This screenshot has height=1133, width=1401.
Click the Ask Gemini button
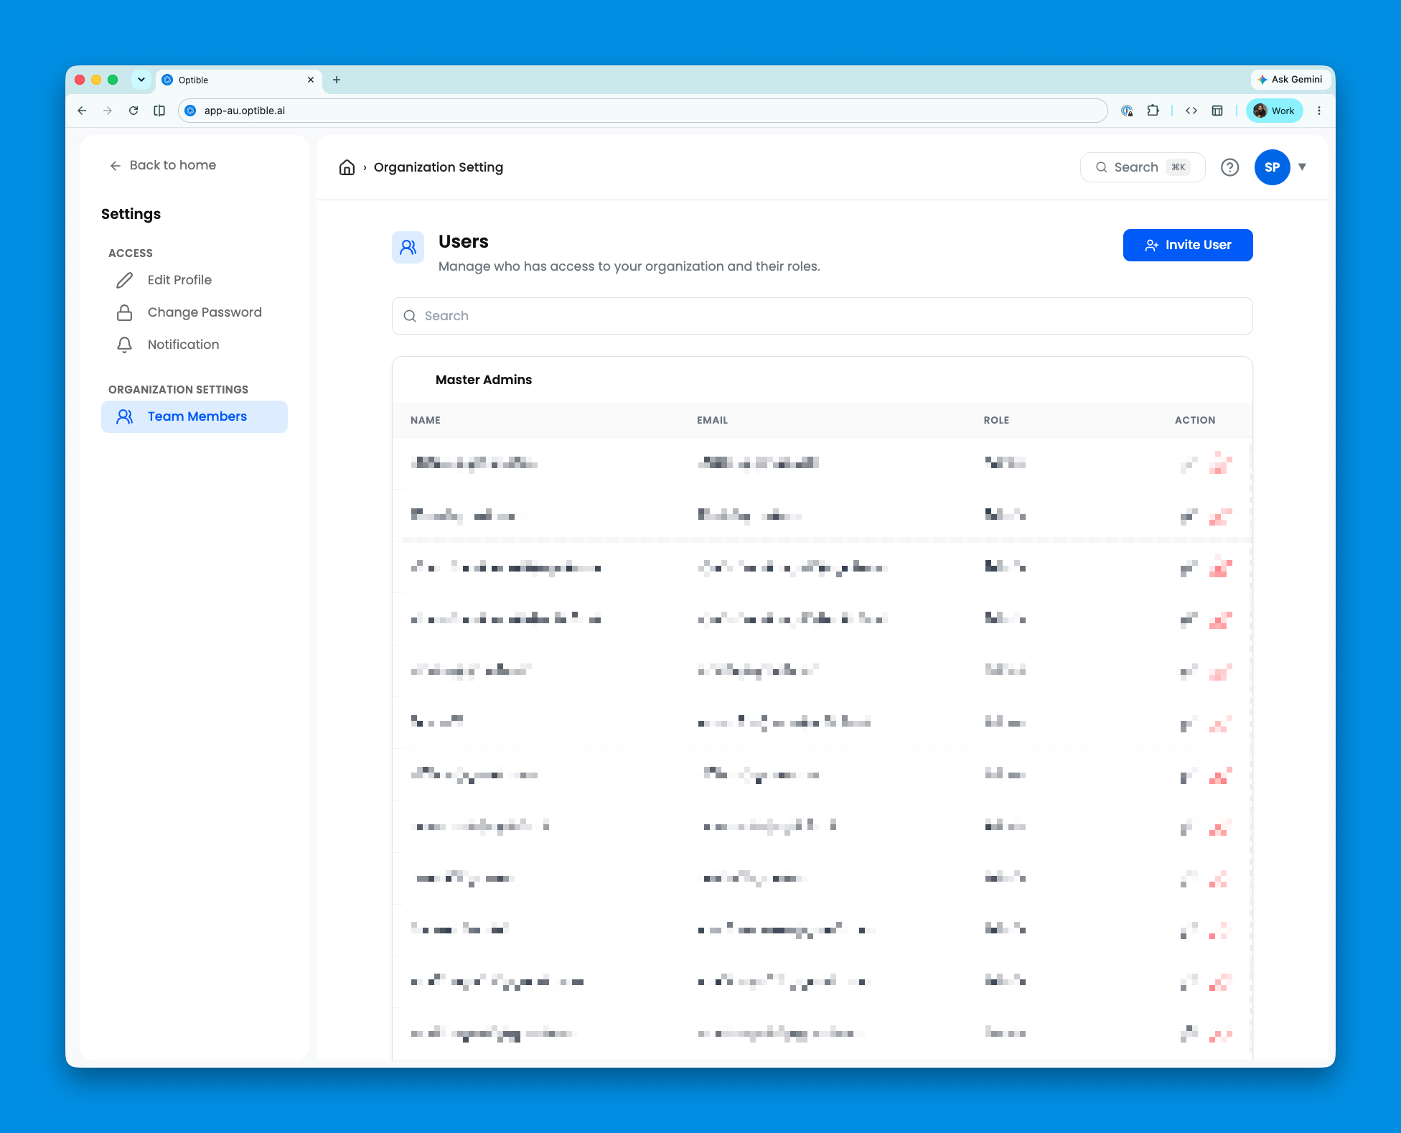point(1290,80)
